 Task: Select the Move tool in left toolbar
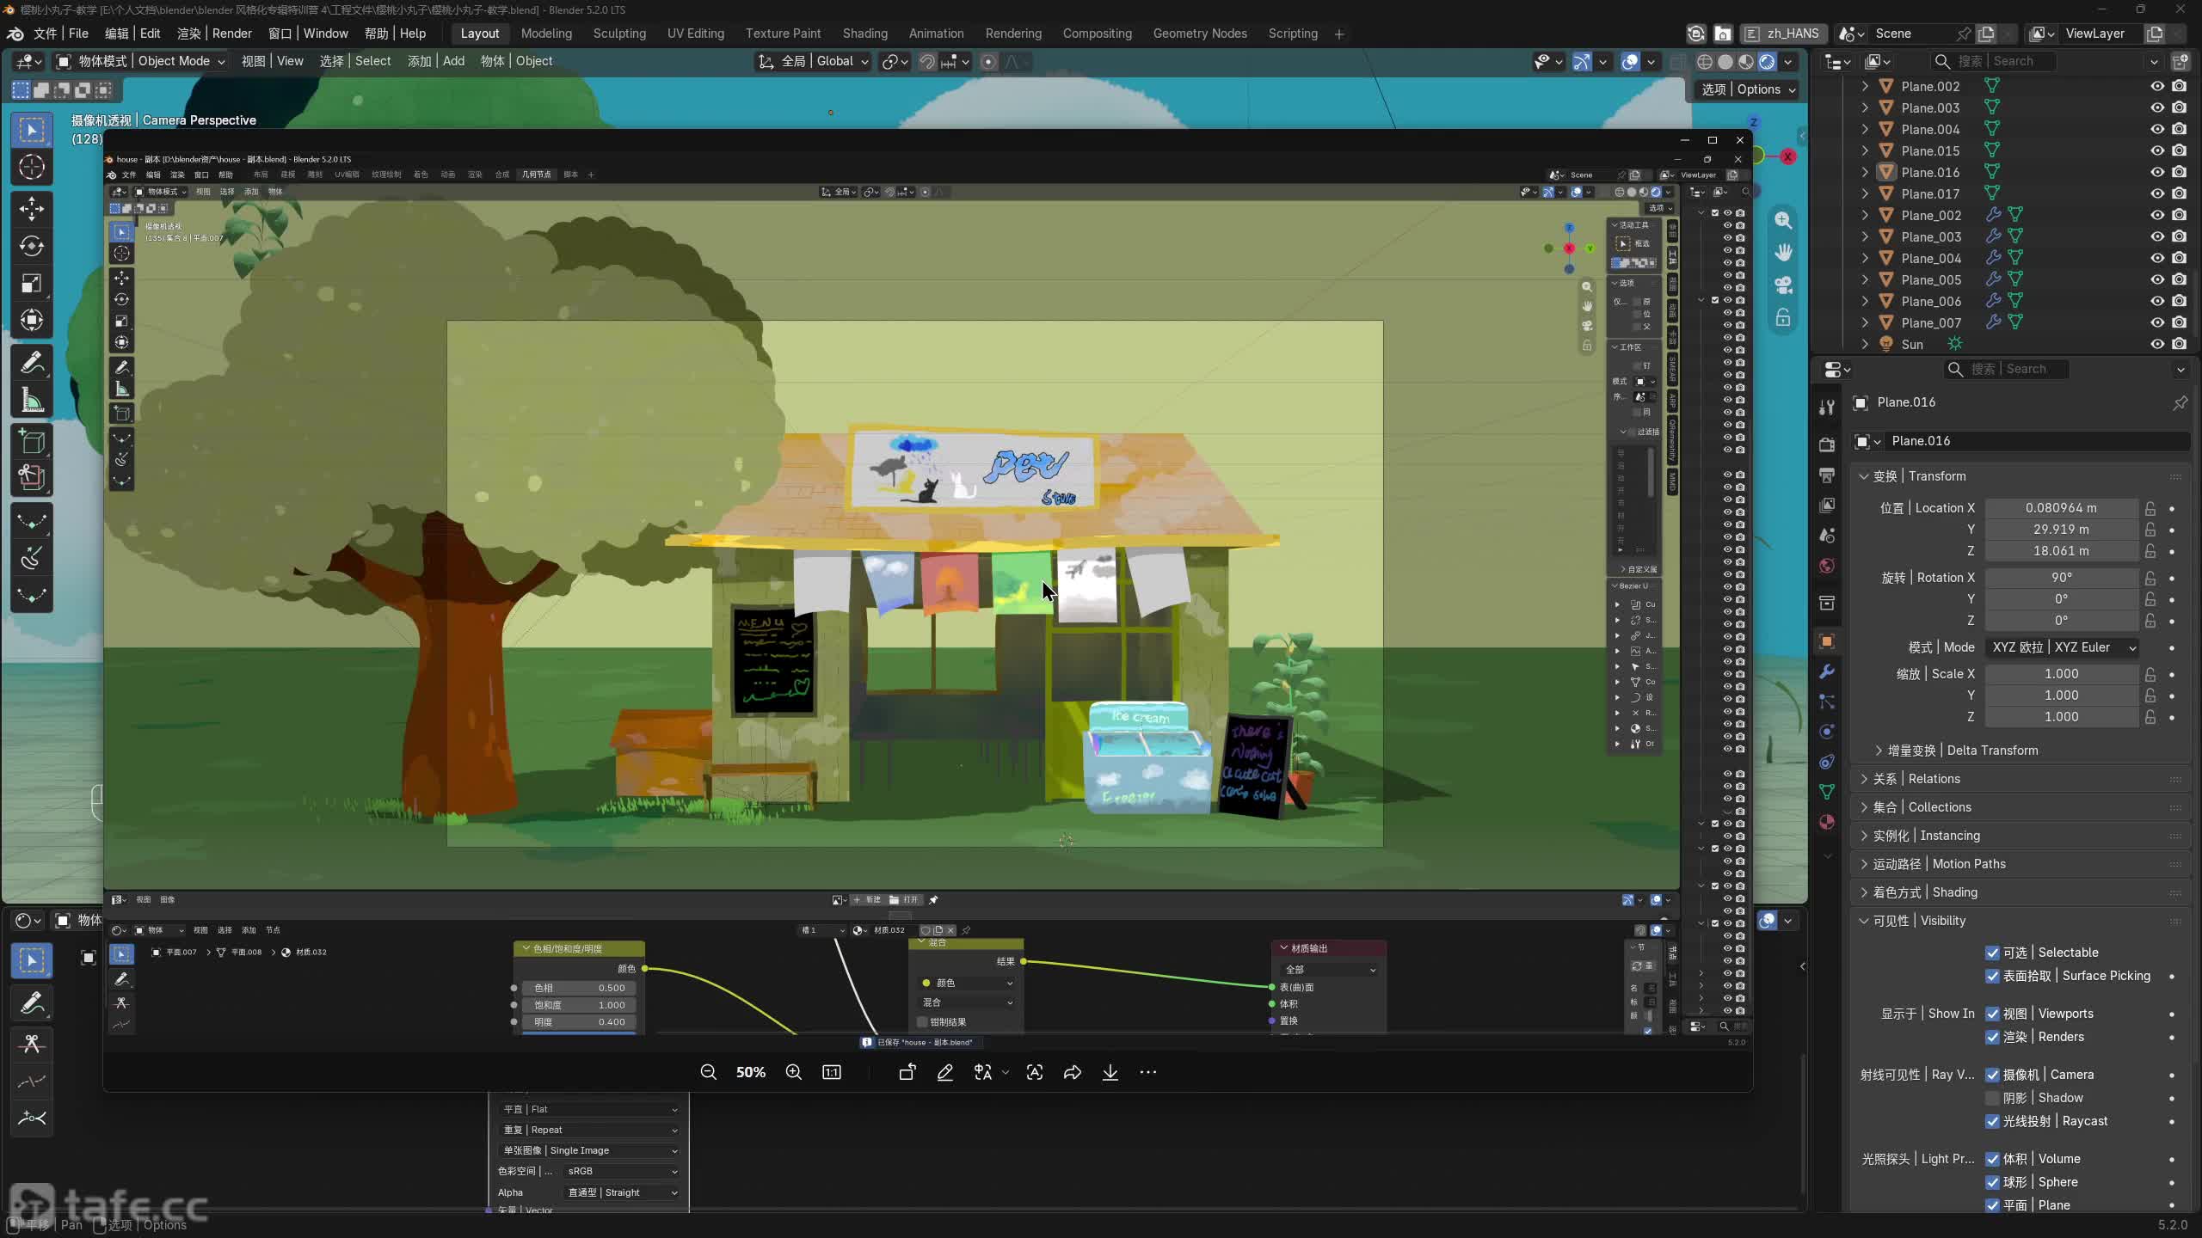pyautogui.click(x=32, y=208)
